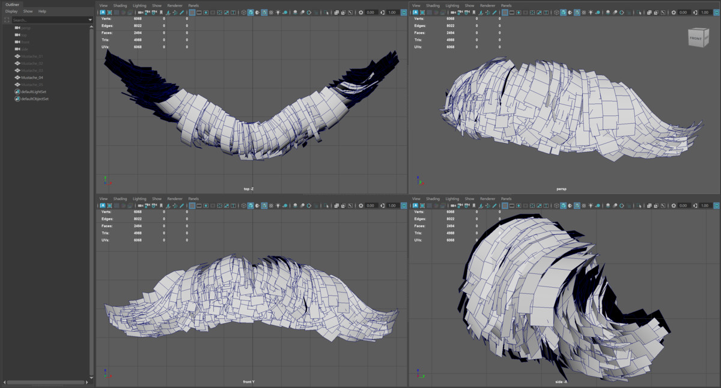Open the Outliner Show menu

pos(28,11)
